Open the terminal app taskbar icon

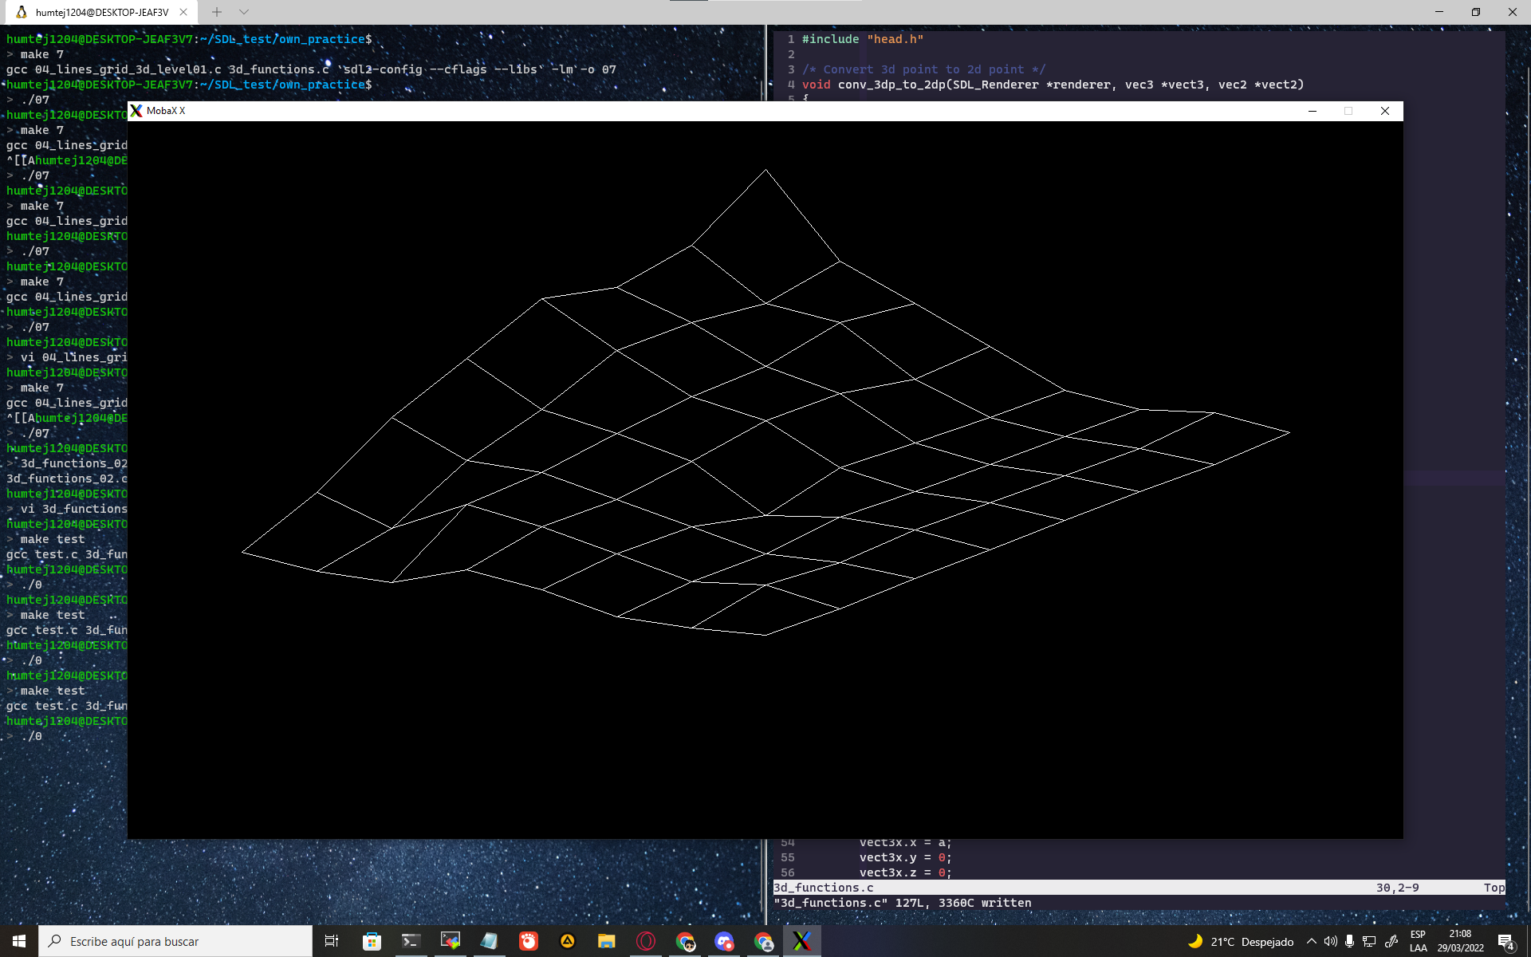[x=411, y=941]
